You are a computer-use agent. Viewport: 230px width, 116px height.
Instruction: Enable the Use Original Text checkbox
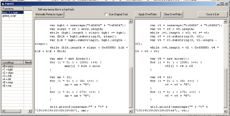point(106,14)
